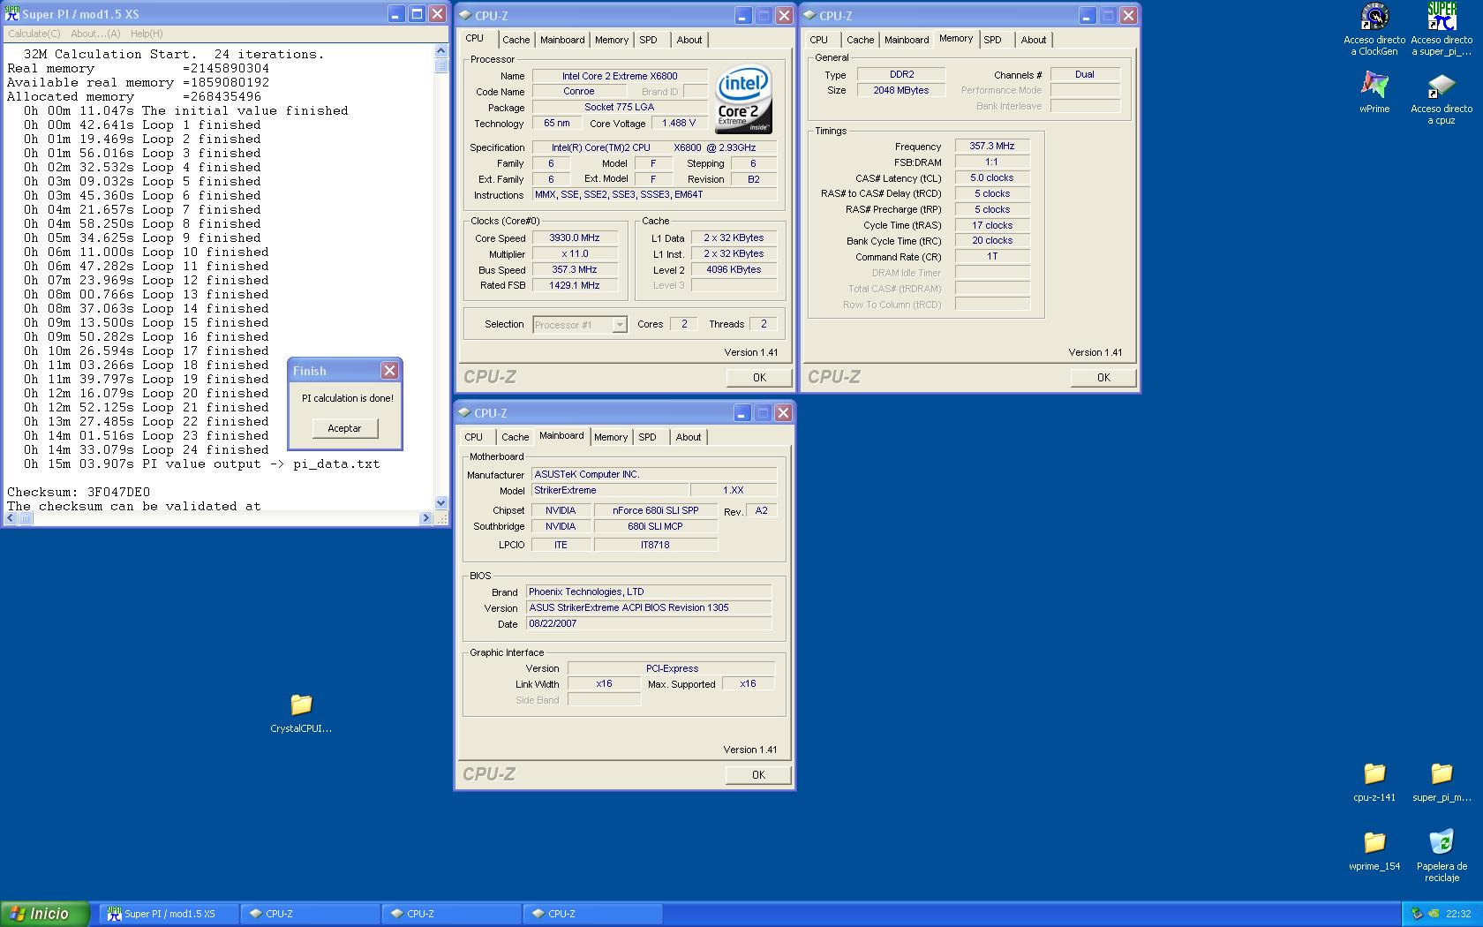1483x927 pixels.
Task: Click the FSB:DRAM 1:1 field
Action: coord(992,162)
